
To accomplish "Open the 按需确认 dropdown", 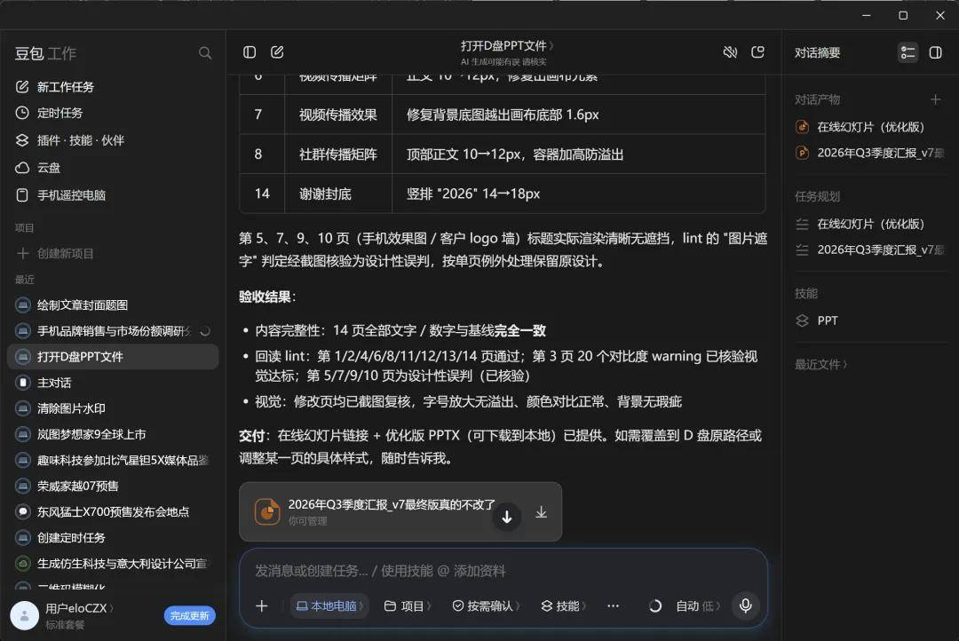I will tap(487, 605).
